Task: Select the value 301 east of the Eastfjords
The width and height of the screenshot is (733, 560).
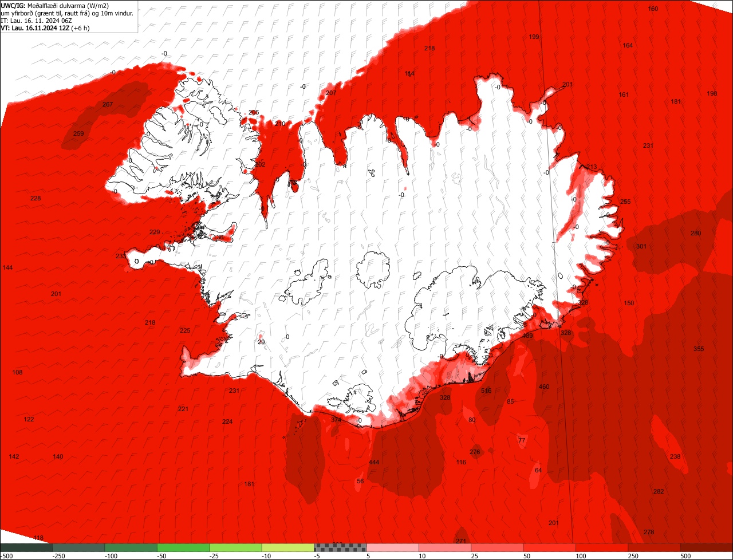Action: click(641, 247)
